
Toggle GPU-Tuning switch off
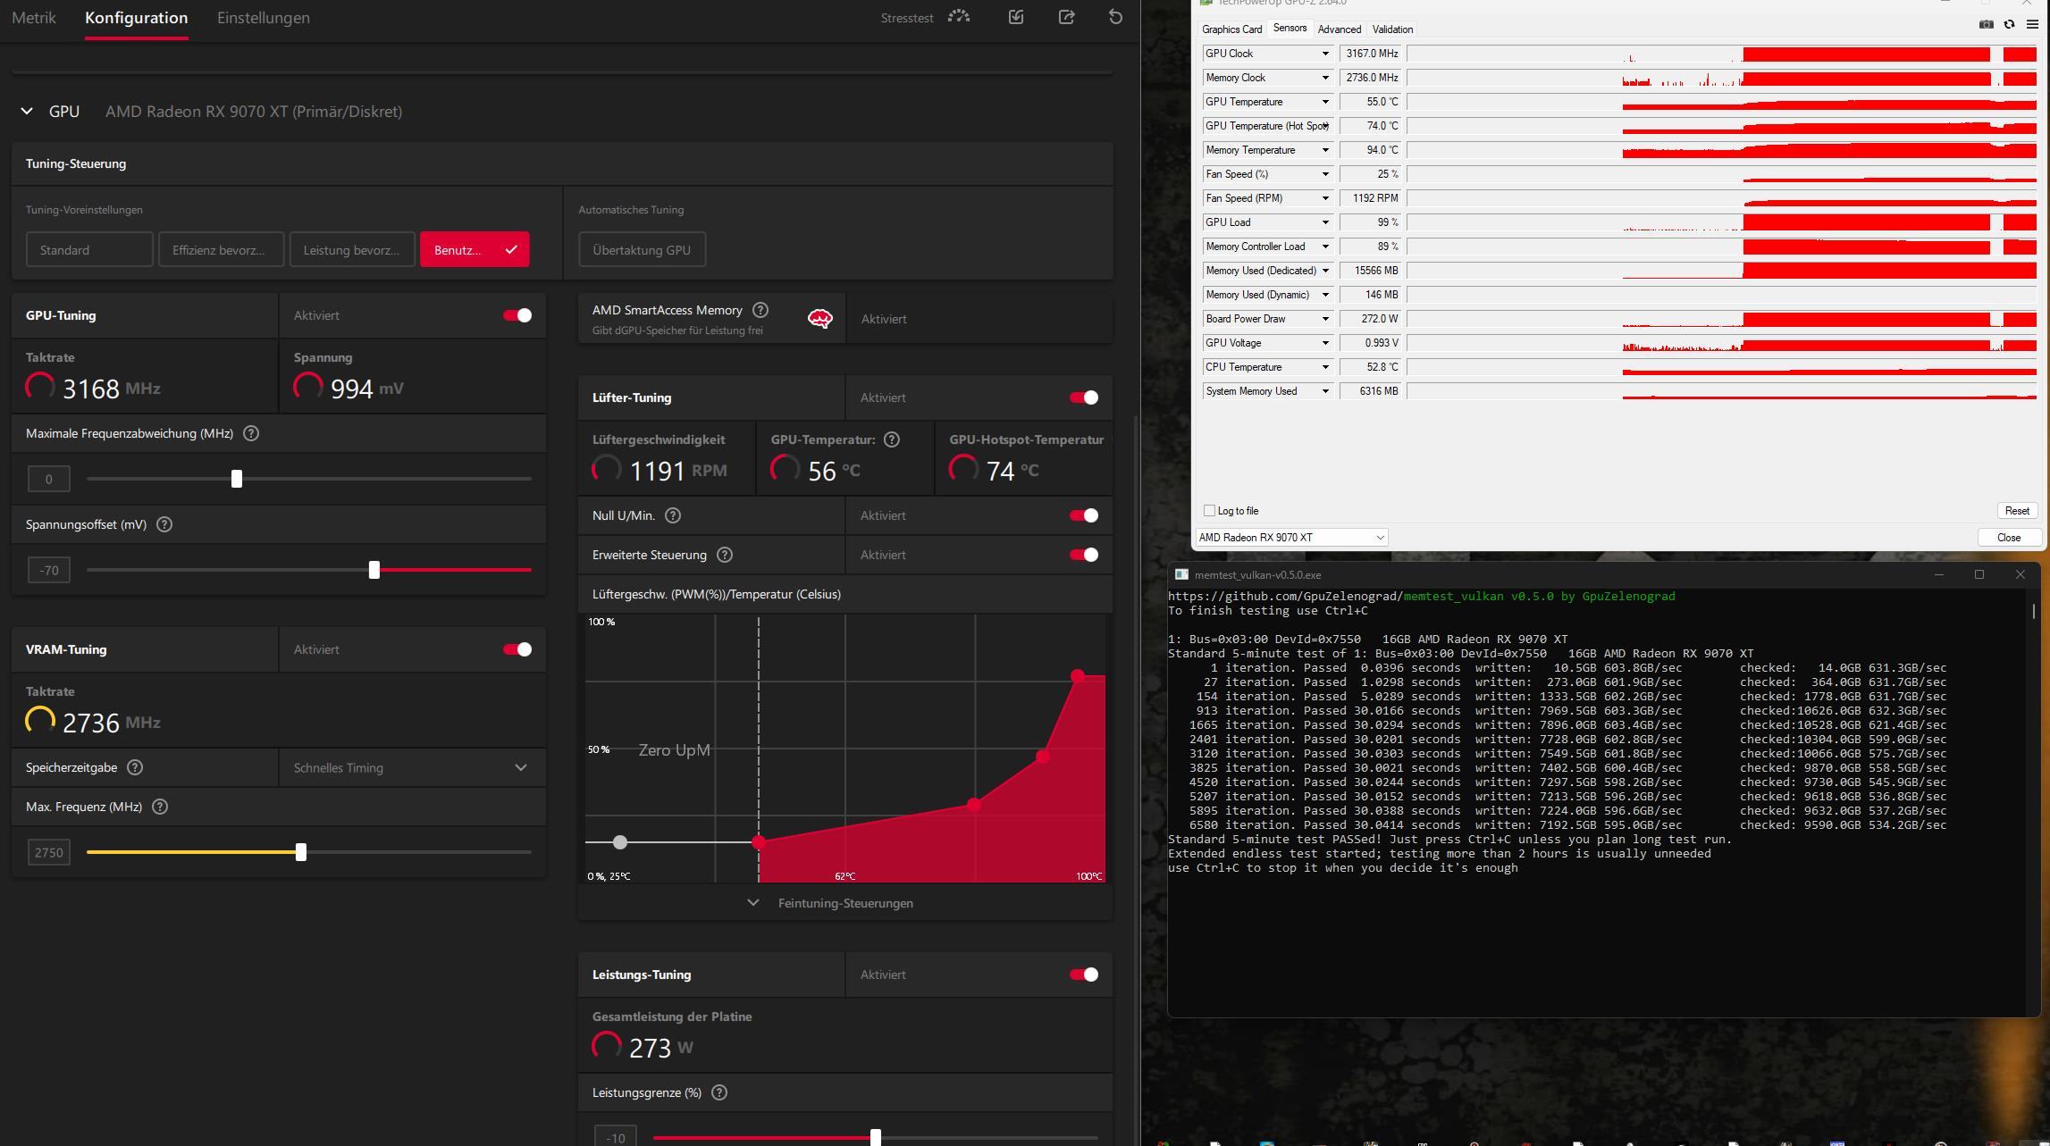[x=517, y=315]
